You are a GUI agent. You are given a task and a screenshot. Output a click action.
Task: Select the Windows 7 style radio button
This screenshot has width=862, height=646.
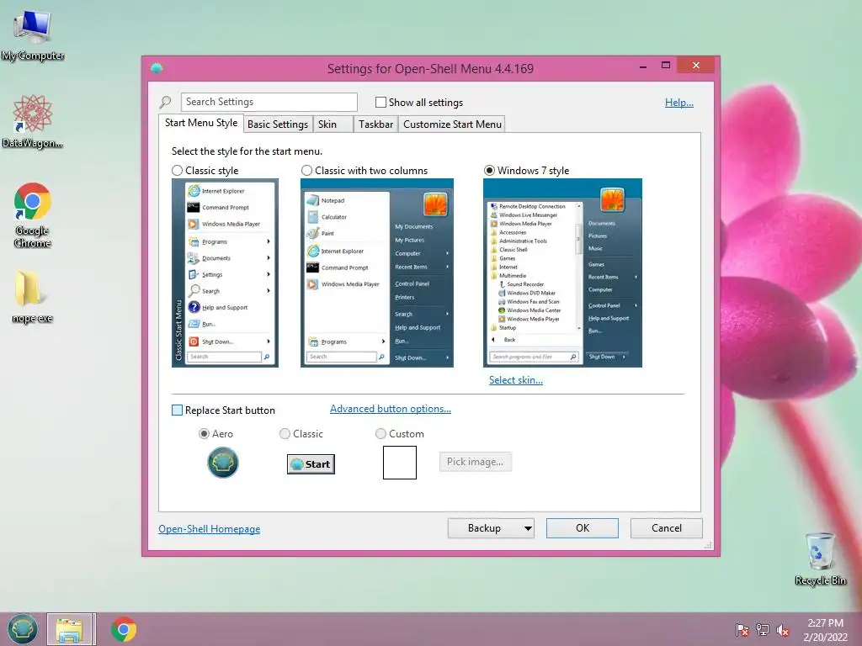click(489, 171)
